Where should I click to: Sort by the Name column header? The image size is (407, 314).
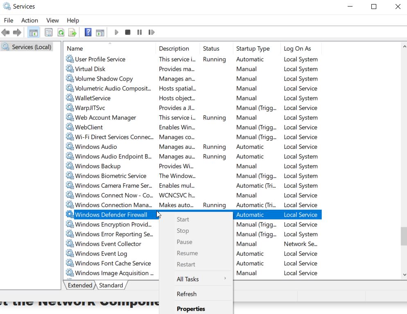tap(110, 49)
